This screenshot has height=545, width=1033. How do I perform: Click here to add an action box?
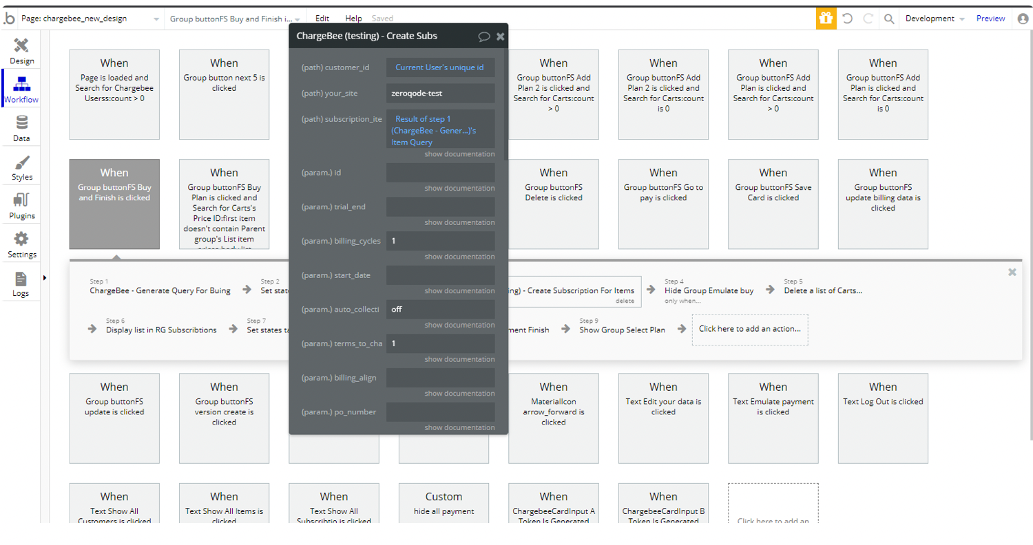pos(750,329)
